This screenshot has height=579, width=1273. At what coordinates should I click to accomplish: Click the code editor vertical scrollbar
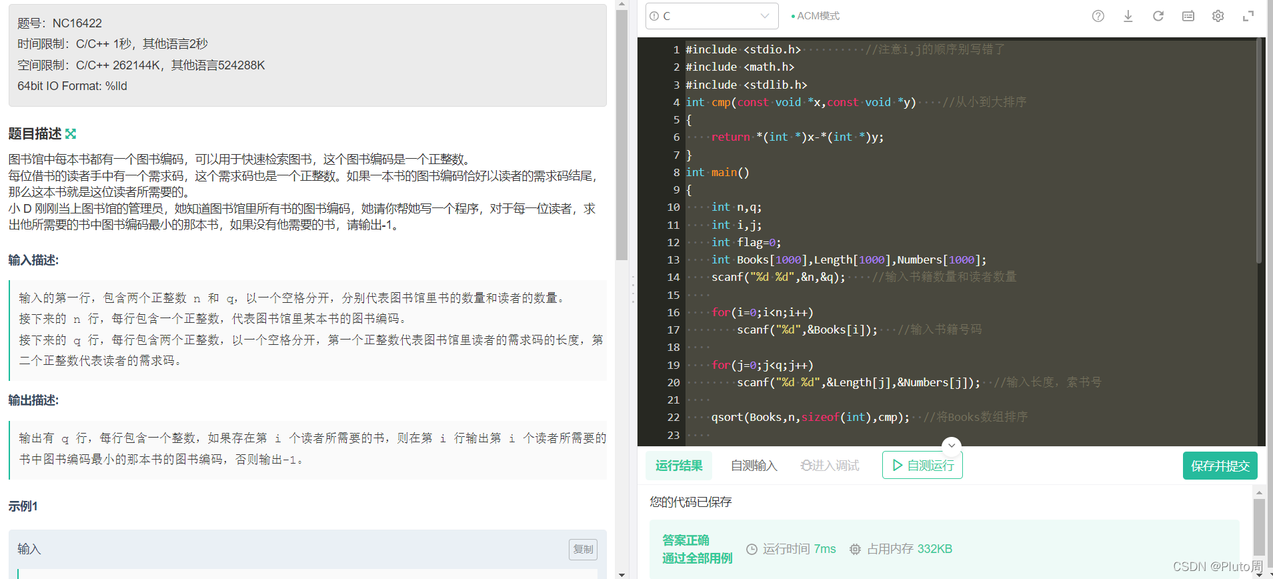pos(1259,150)
